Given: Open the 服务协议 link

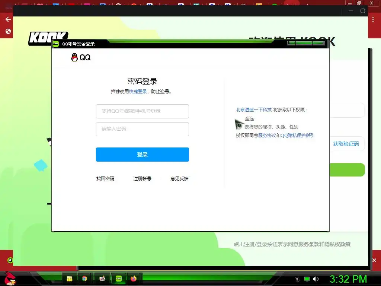Looking at the screenshot, I should point(267,136).
